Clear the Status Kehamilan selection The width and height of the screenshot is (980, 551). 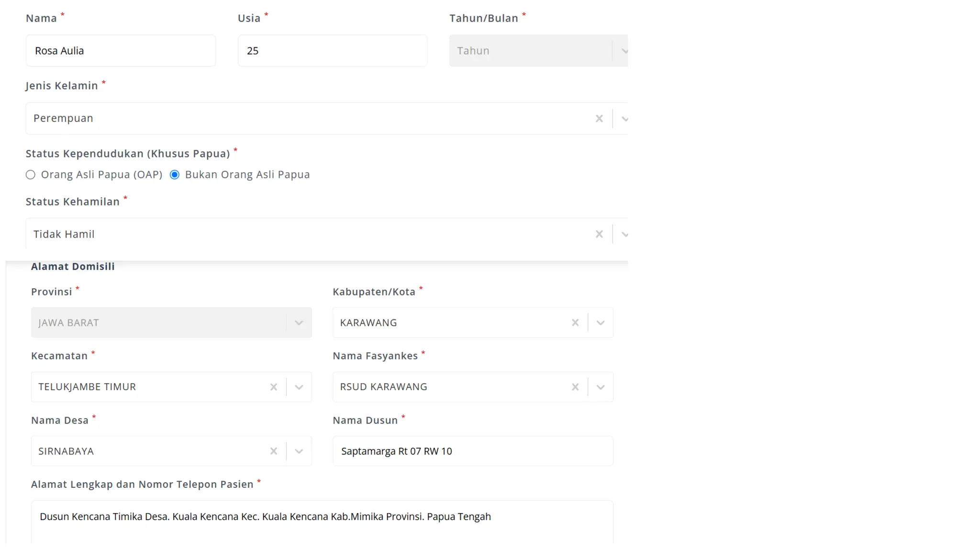(x=599, y=234)
